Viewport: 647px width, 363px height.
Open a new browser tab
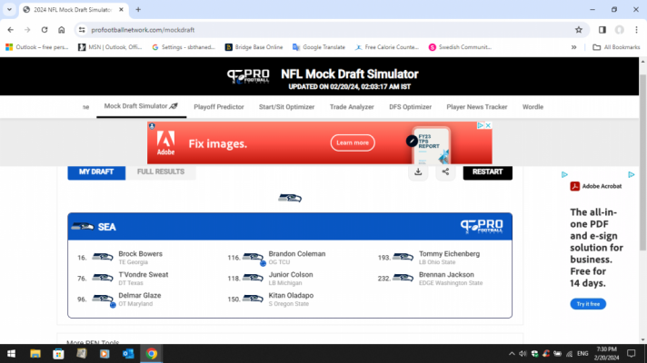pos(138,9)
